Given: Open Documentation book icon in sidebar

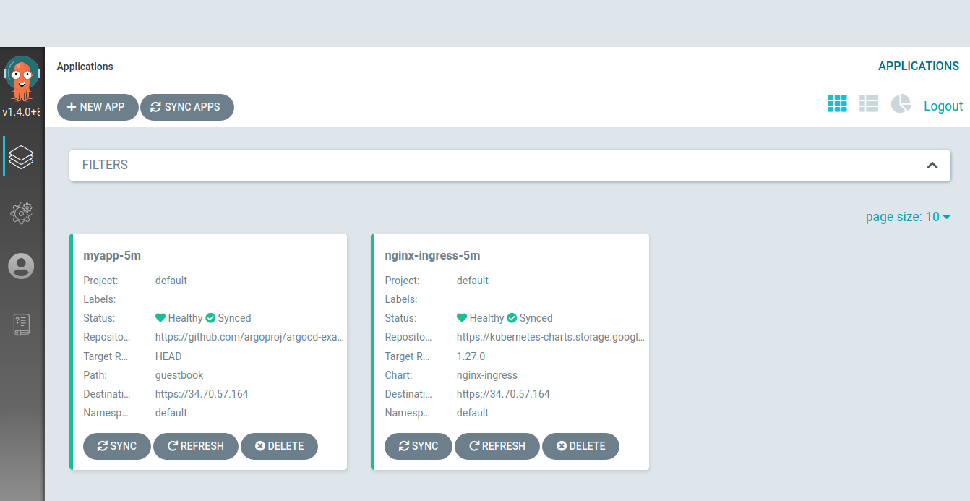Looking at the screenshot, I should (22, 325).
